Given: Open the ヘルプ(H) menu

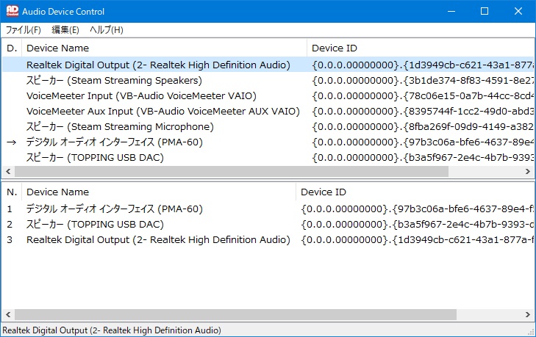Looking at the screenshot, I should pyautogui.click(x=107, y=30).
